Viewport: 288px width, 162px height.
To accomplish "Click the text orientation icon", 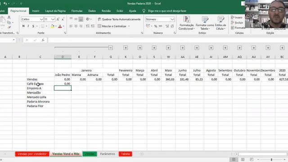I will point(88,19).
